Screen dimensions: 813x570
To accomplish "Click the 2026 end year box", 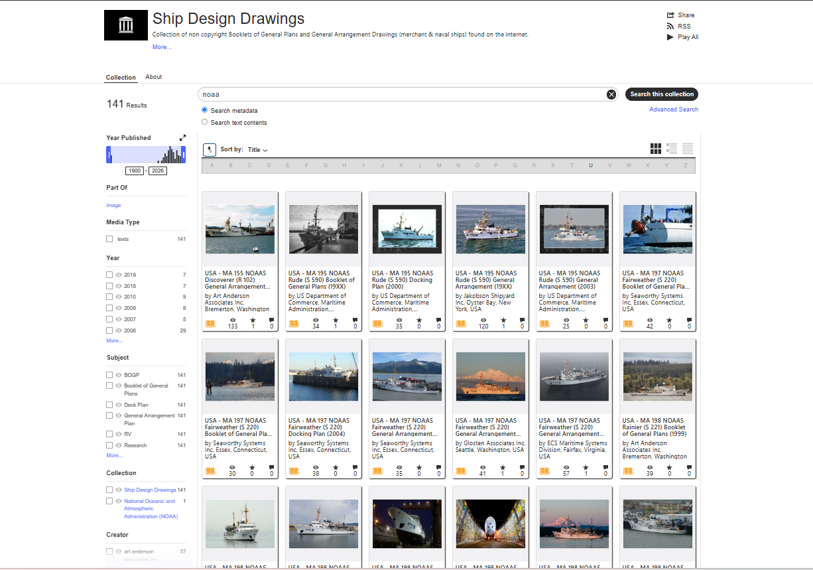I will [158, 171].
